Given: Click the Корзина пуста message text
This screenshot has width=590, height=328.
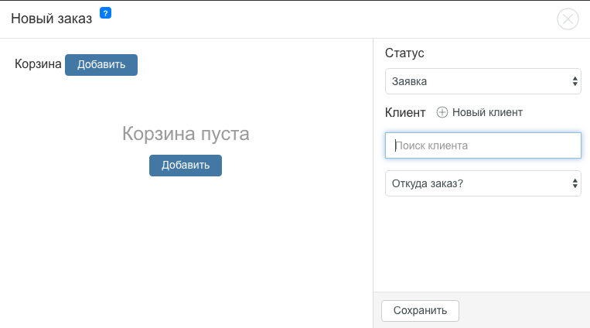Looking at the screenshot, I should pyautogui.click(x=186, y=134).
